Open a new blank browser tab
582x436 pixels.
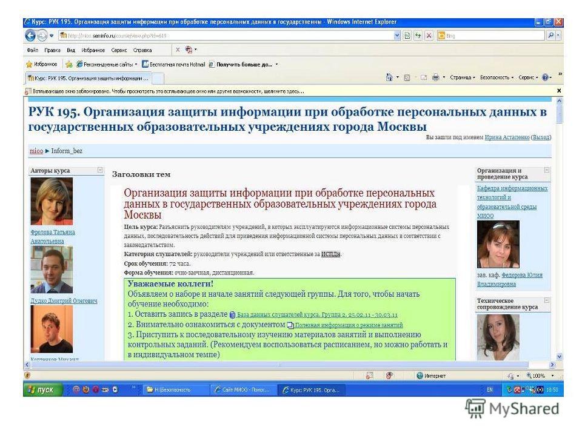tap(158, 78)
